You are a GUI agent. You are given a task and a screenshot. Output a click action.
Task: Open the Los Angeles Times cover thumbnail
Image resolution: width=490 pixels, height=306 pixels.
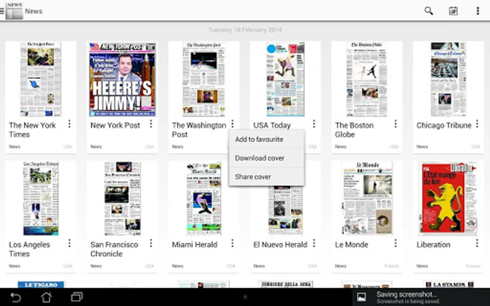click(41, 199)
